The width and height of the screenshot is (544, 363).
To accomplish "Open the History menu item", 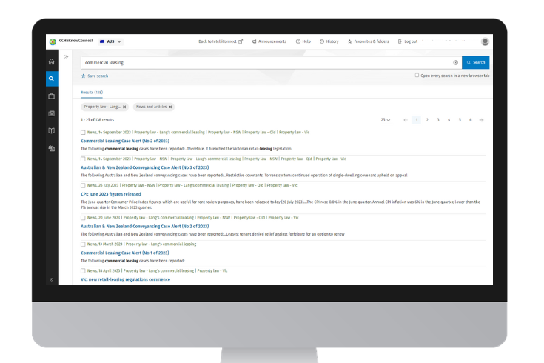I will (329, 41).
